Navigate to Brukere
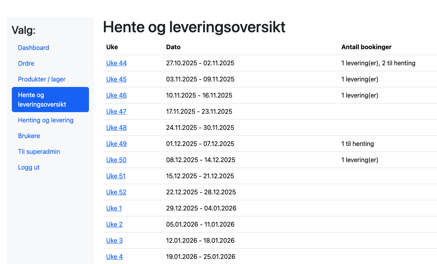 click(x=29, y=136)
